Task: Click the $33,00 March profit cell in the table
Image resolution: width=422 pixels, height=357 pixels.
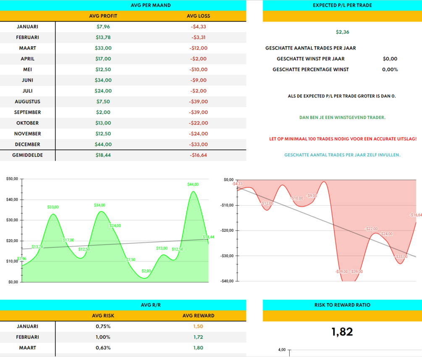Action: point(103,48)
